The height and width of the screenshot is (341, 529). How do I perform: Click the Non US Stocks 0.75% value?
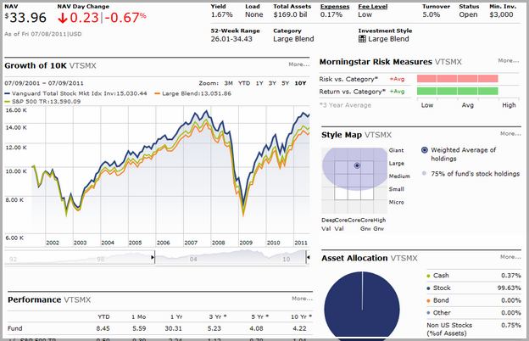coord(511,325)
